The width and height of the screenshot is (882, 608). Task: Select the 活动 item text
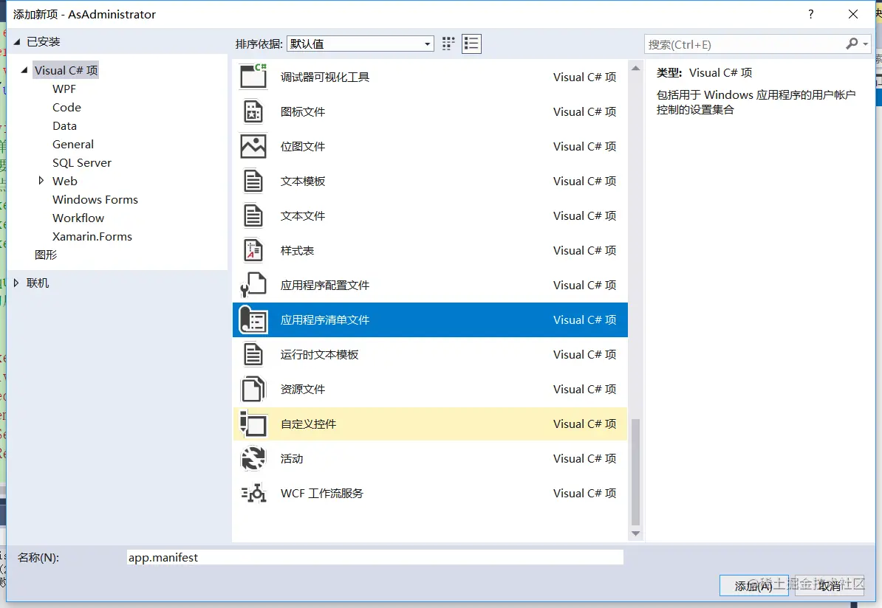coord(291,458)
